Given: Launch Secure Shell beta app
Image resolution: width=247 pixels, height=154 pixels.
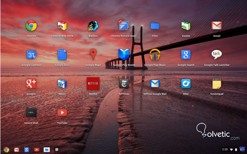Looking at the screenshot, I should 31,113.
